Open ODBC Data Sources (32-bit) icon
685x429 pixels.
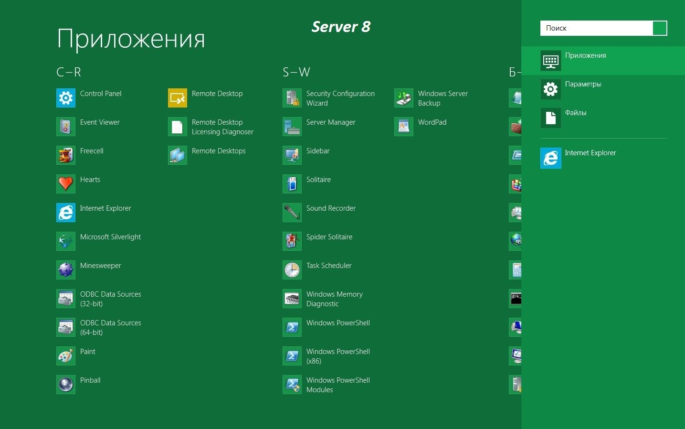coord(66,299)
